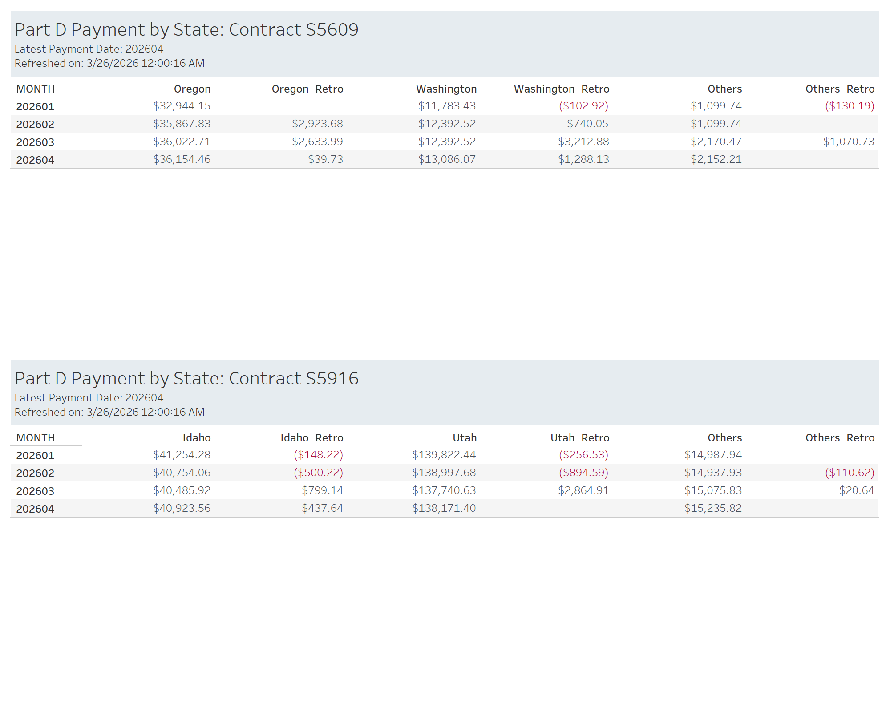890x712 pixels.
Task: Click the Others value $15,235.82
Action: [x=713, y=508]
